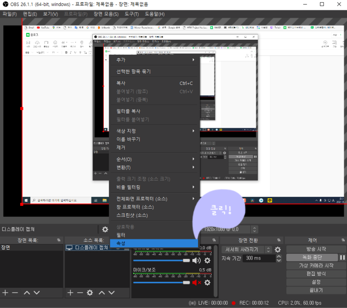Open 마이크/보조 audio settings gear

(x=207, y=282)
